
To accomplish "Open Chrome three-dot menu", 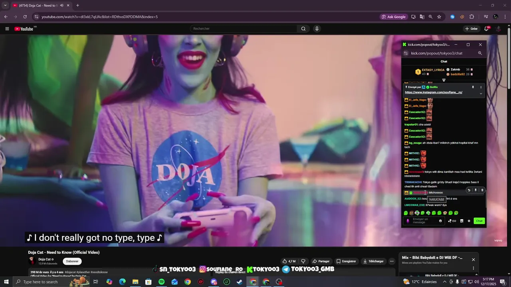I will click(x=506, y=17).
